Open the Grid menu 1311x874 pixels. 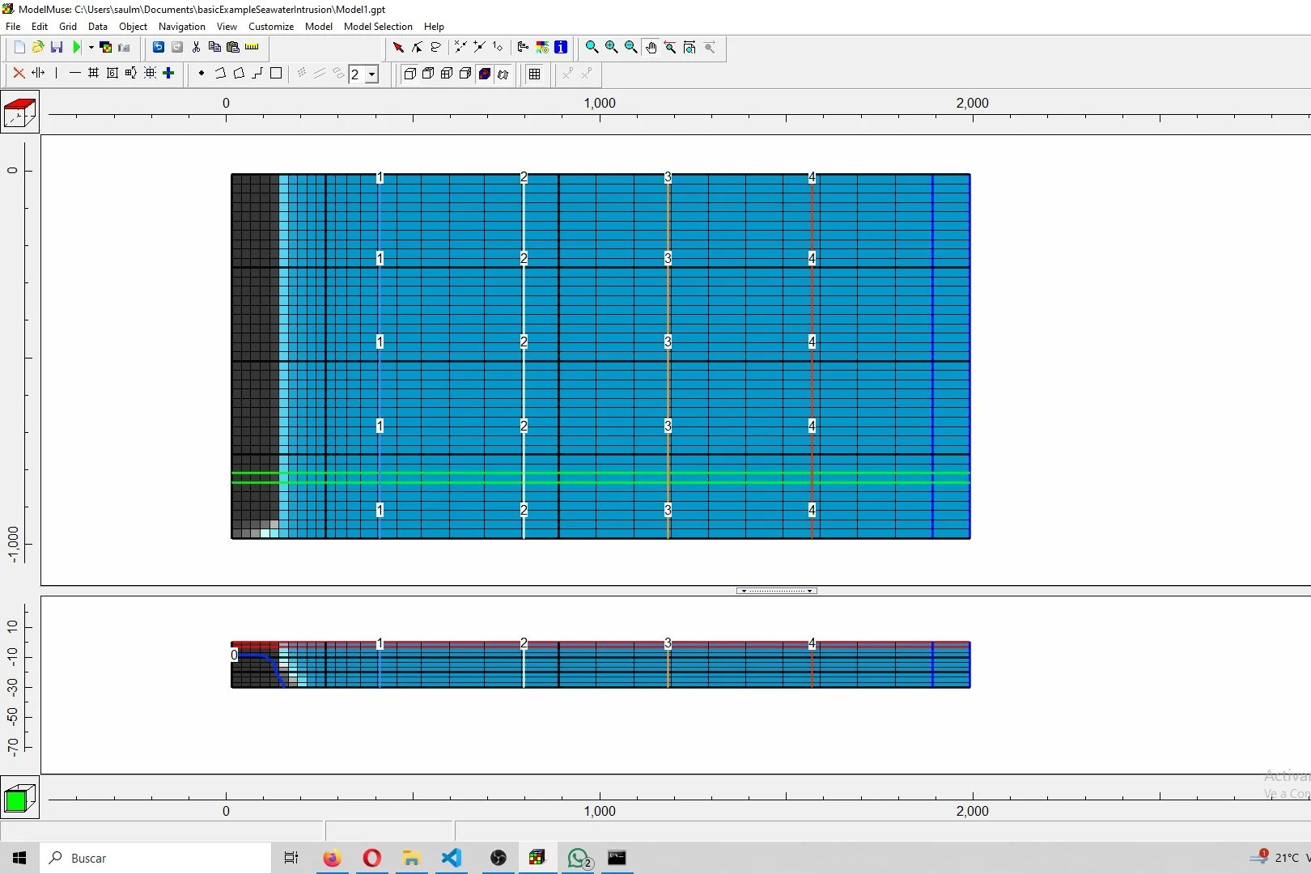pos(68,27)
